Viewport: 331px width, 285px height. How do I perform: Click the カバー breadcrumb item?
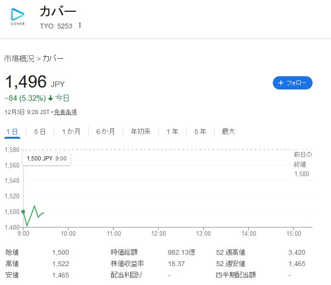[53, 59]
